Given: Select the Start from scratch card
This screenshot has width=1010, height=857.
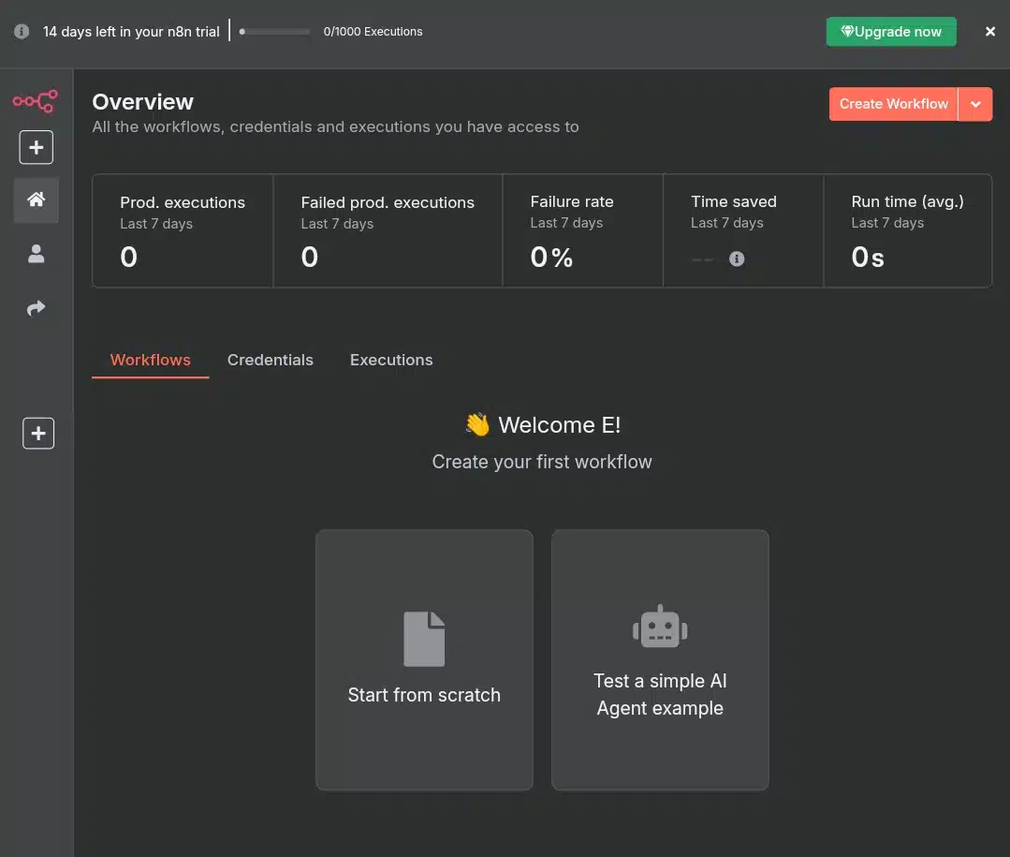Looking at the screenshot, I should pyautogui.click(x=424, y=659).
